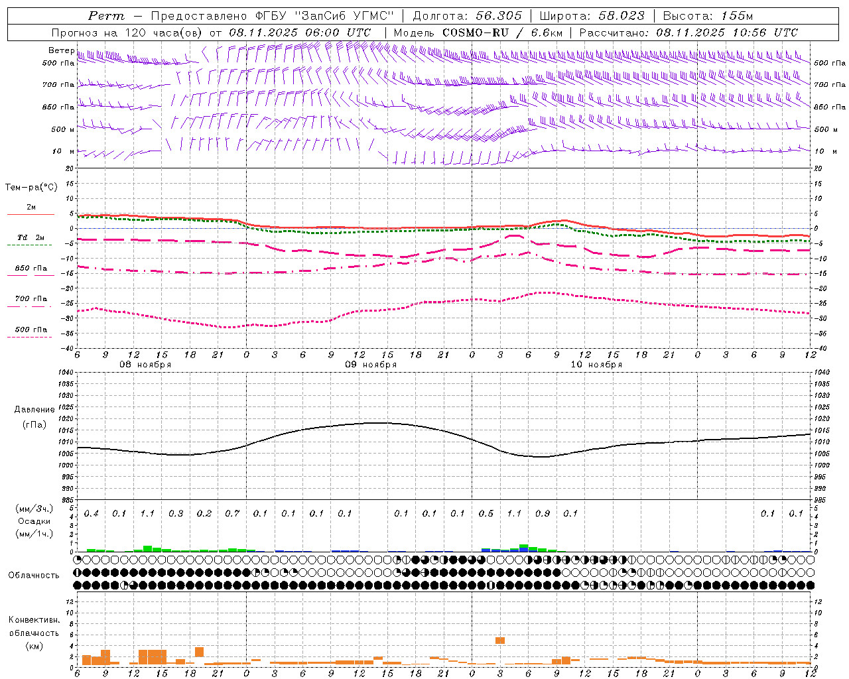The image size is (849, 679).
Task: Click the "(мм/3ч.)" precipitation unit label
Action: (34, 509)
